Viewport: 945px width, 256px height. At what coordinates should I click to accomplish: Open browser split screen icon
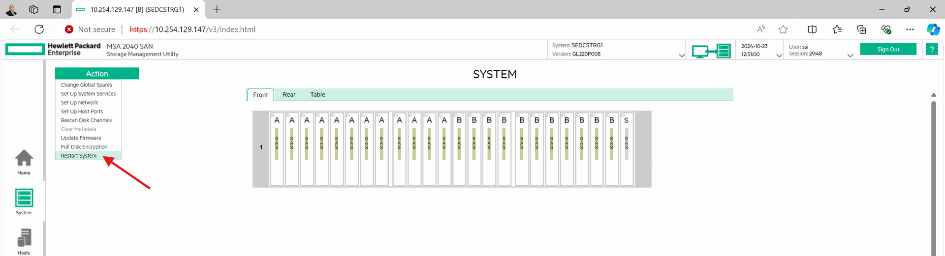812,29
